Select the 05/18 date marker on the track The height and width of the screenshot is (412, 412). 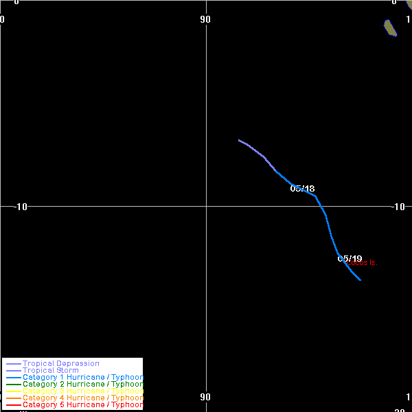(302, 189)
